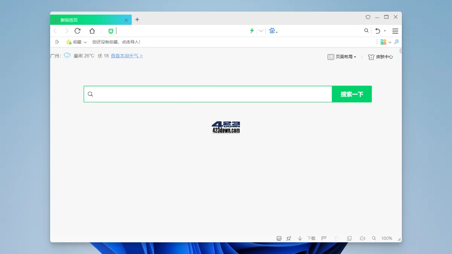Toggle the page volume speaker icon
452x254 pixels.
pyautogui.click(x=362, y=238)
